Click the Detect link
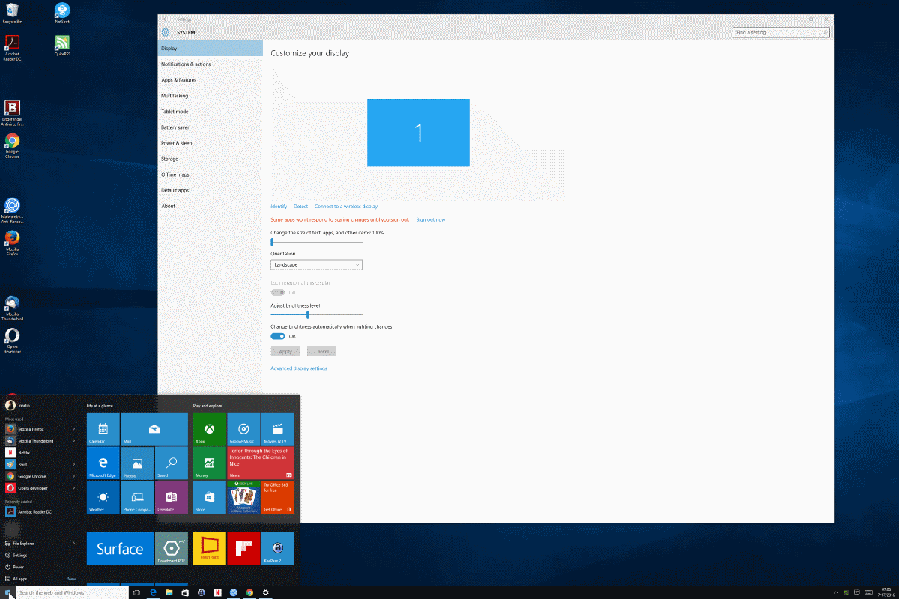The image size is (899, 599). coord(300,207)
